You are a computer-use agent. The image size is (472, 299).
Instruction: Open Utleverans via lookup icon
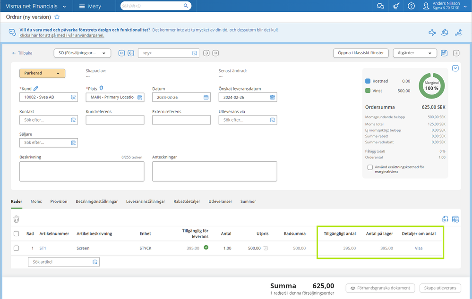(x=273, y=120)
